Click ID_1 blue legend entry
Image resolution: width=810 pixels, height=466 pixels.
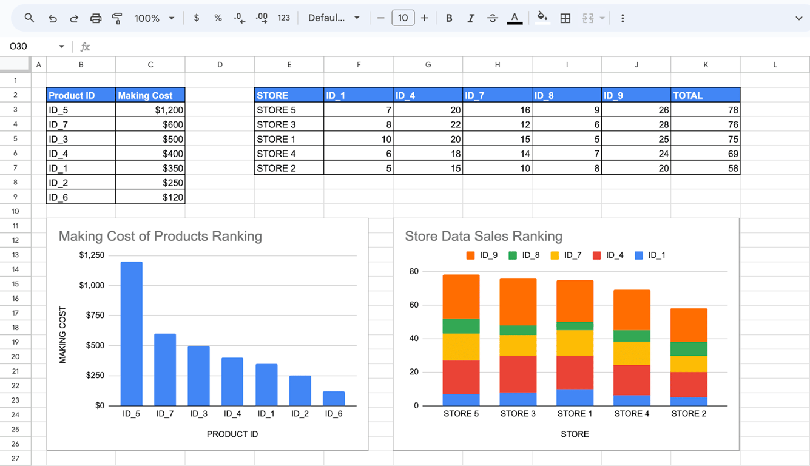(650, 255)
